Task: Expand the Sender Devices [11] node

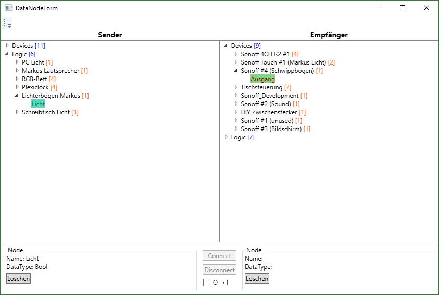Action: tap(8, 45)
